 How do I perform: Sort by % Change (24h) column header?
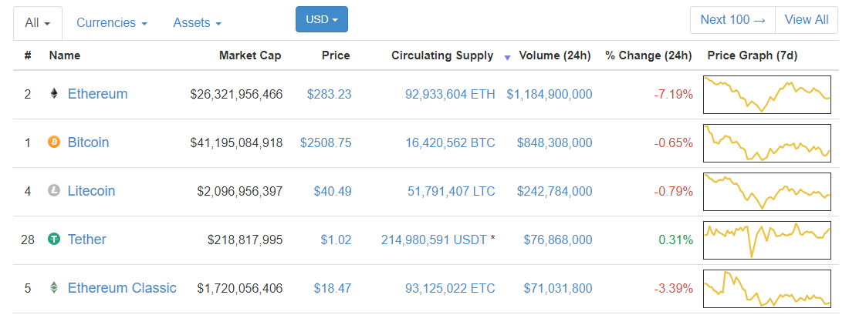click(x=648, y=55)
